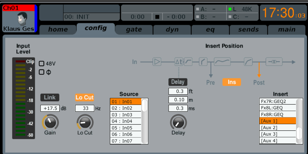The height and width of the screenshot is (154, 308).
Task: Click the Klaus Ges channel face icon
Action: (22, 19)
